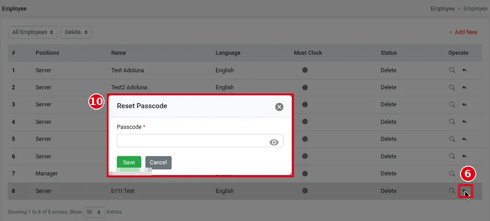490x221 pixels.
Task: Toggle Must Clock dot for Test Adoluna
Action: 305,70
